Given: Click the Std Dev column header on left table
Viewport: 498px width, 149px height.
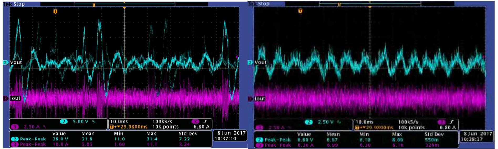Looking at the screenshot, I should coord(188,134).
